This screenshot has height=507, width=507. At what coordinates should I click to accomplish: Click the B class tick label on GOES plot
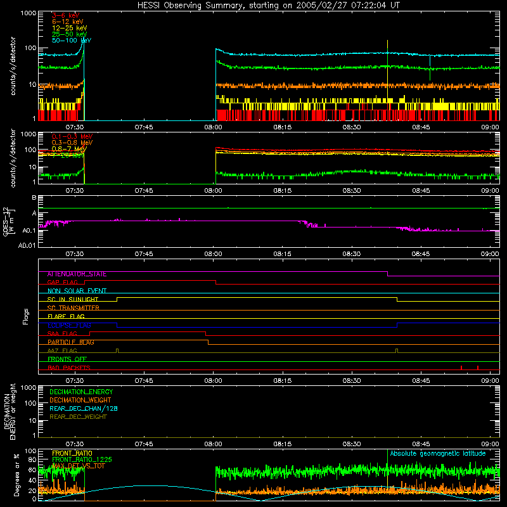(x=34, y=197)
